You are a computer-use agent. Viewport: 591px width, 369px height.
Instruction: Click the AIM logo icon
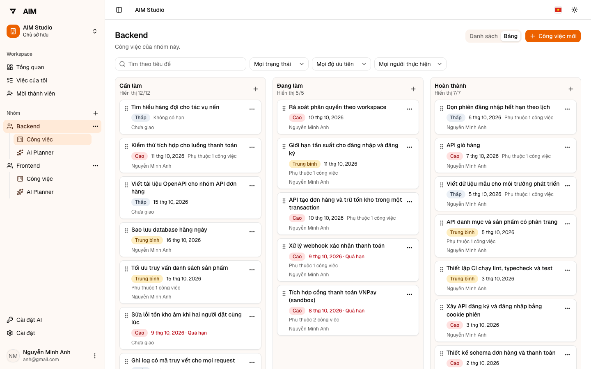tap(13, 11)
